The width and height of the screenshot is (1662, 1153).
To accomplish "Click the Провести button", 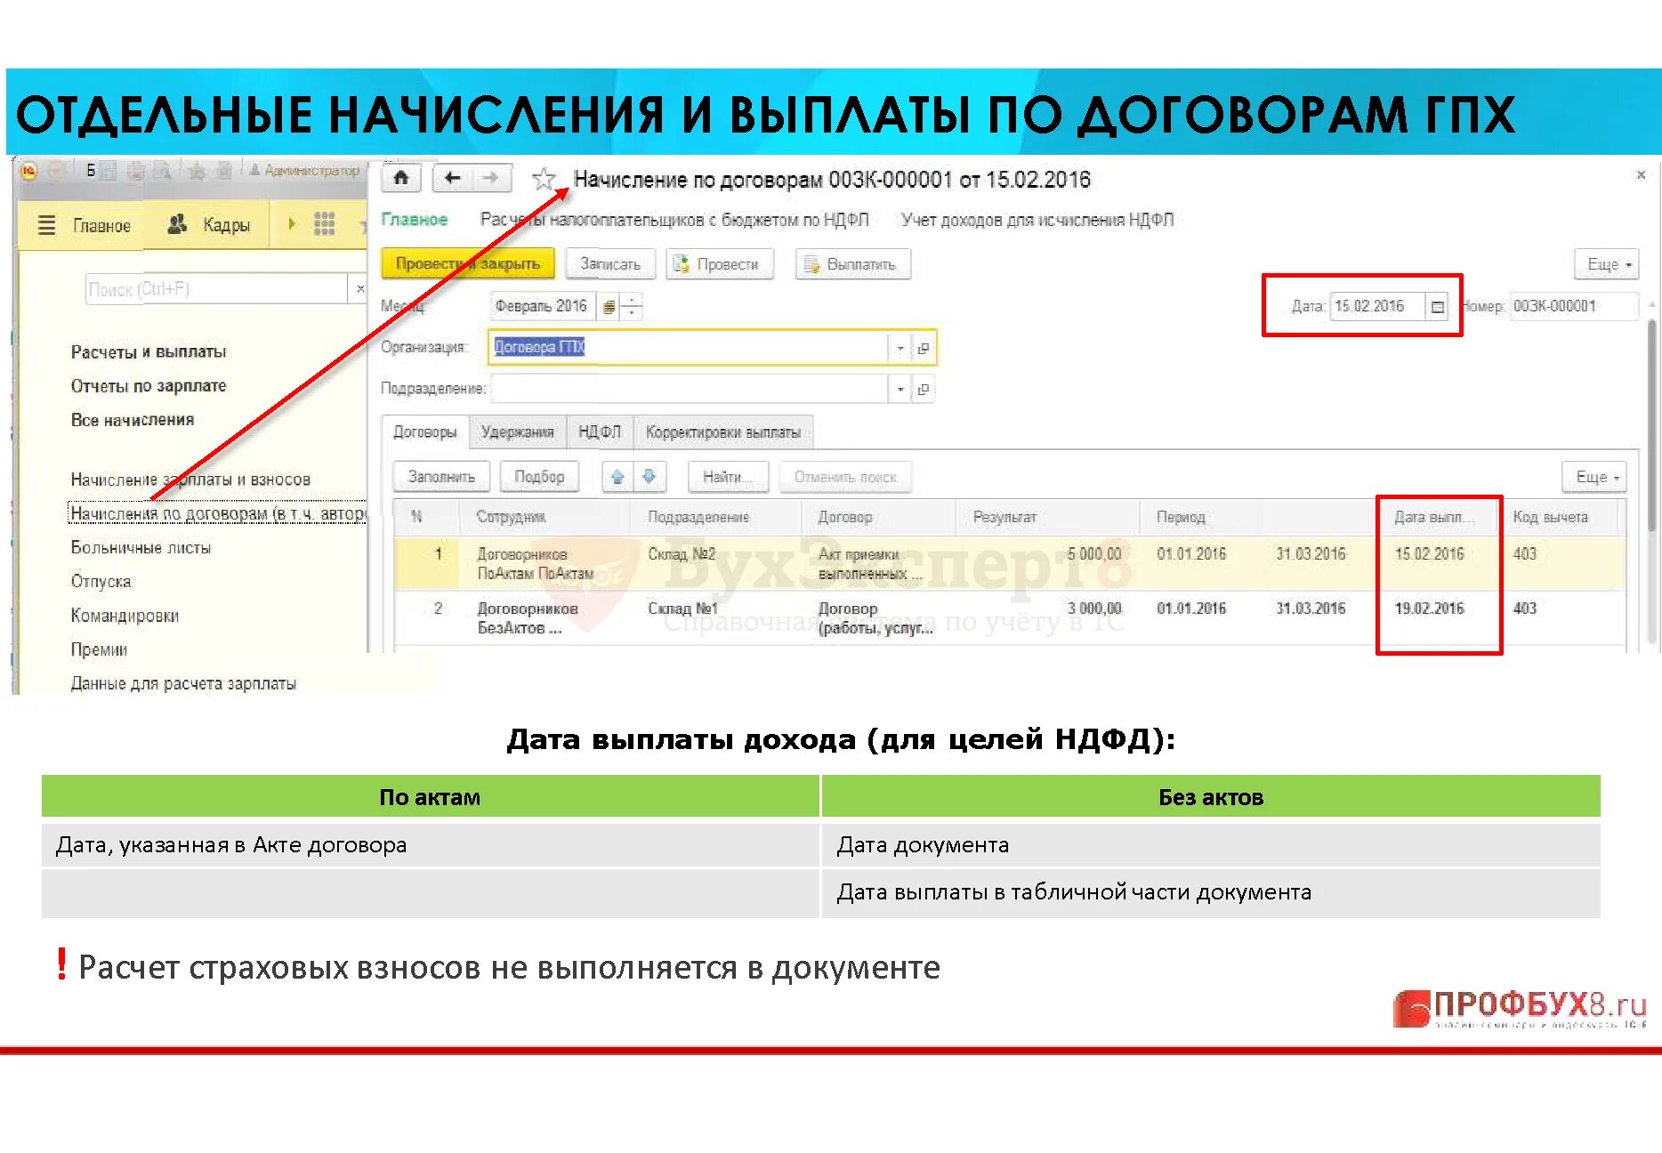I will click(x=718, y=264).
